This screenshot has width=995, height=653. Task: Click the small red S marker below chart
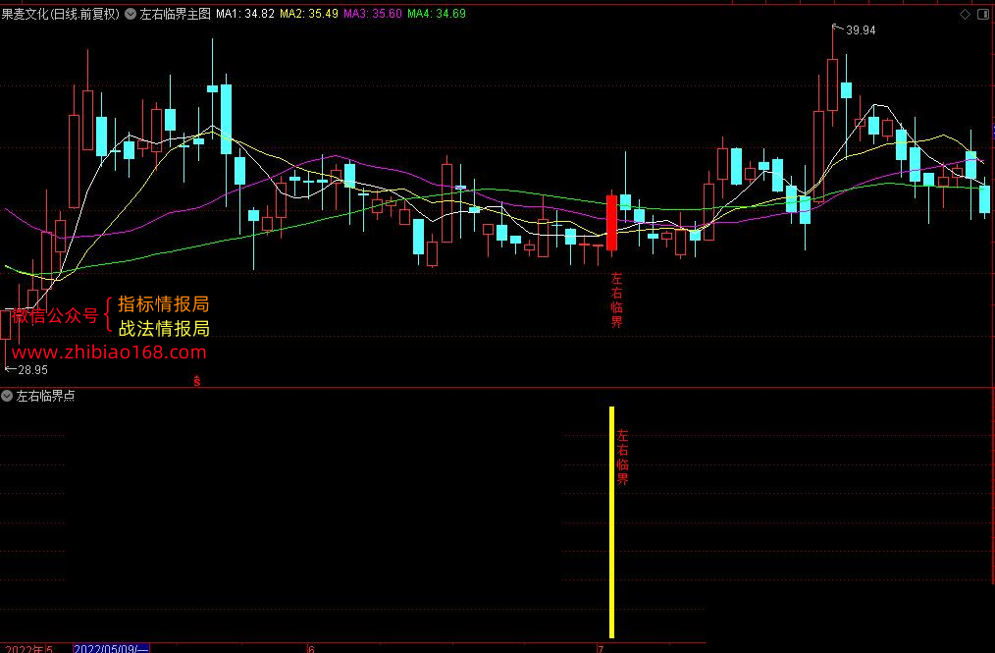[196, 381]
